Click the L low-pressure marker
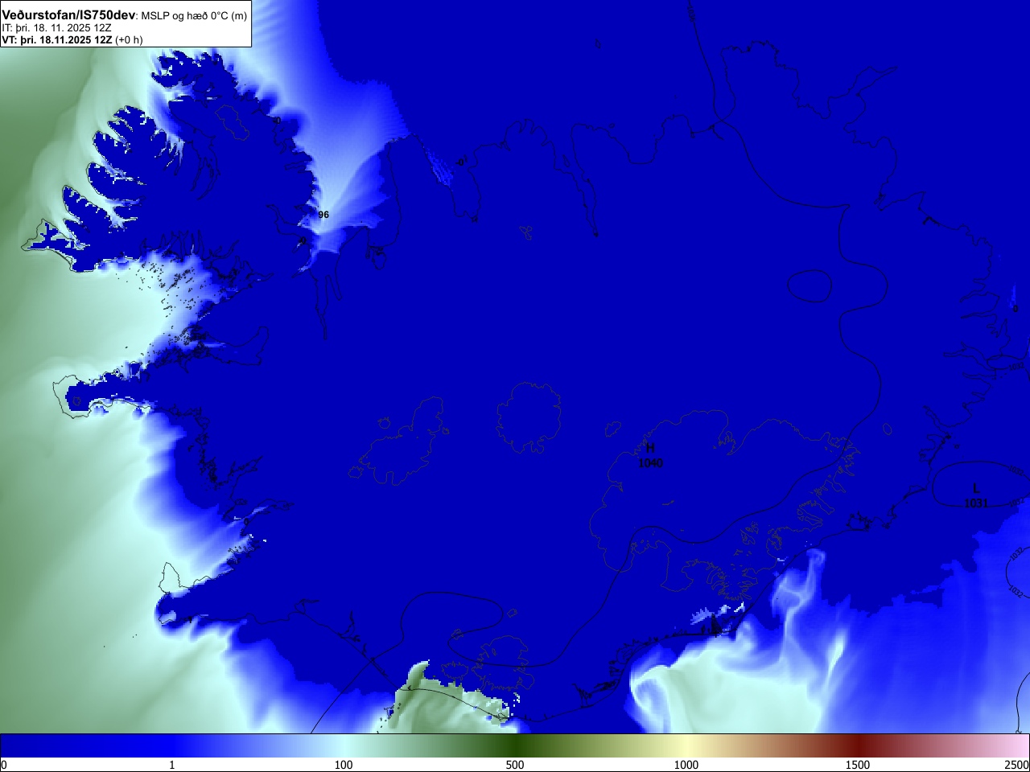 976,488
